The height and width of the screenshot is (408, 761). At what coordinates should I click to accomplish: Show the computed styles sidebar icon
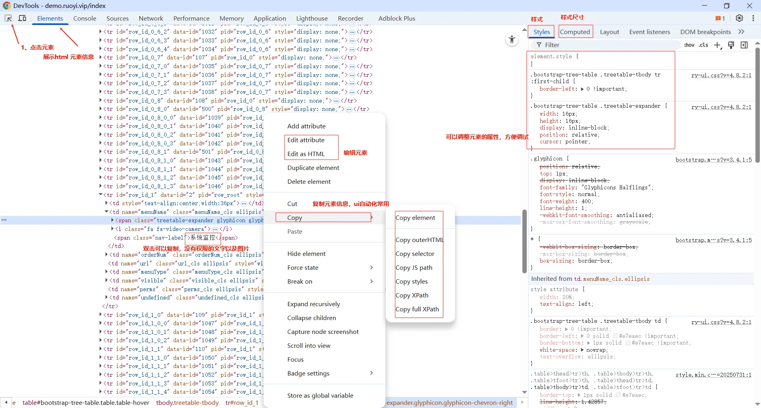coord(744,45)
